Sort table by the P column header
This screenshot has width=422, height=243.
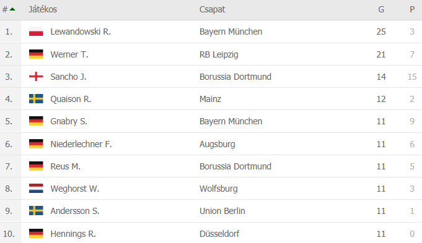point(412,10)
